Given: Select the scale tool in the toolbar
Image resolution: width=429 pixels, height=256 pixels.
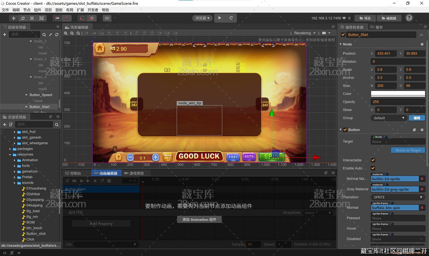Looking at the screenshot, I should [x=32, y=18].
